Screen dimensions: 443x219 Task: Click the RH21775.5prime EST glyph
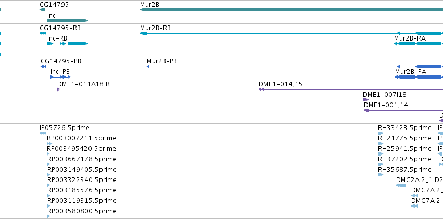[381, 144]
